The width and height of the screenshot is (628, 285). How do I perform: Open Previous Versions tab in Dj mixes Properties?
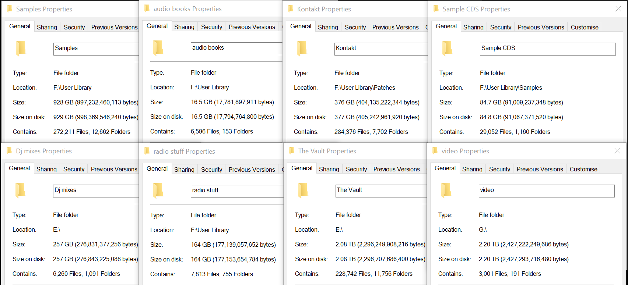click(114, 169)
